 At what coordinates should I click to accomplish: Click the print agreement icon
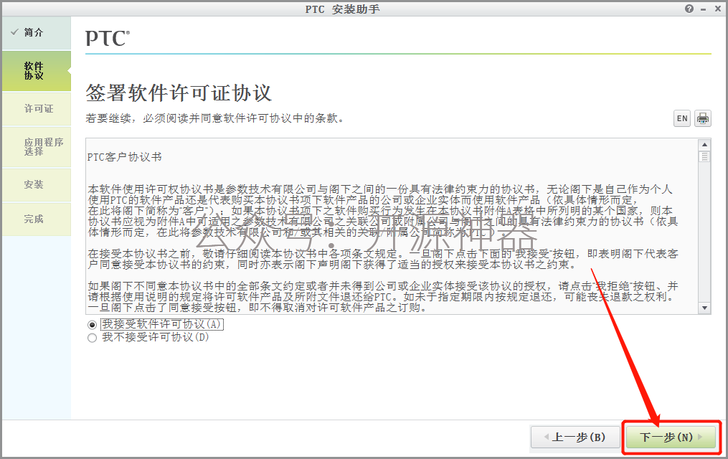tap(702, 118)
